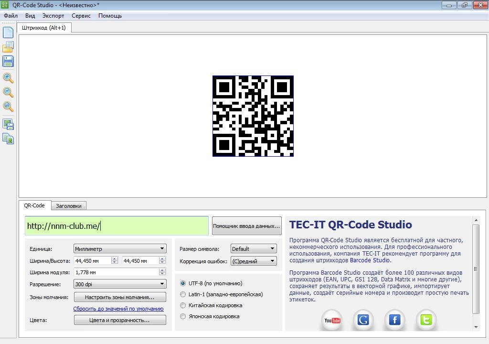The image size is (489, 344).
Task: Click Цвета и прозрачность button
Action: coord(120,320)
